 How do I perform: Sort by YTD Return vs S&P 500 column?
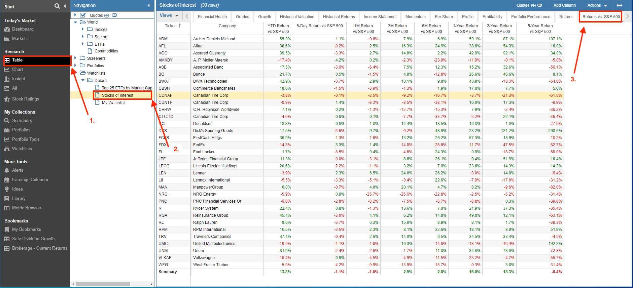pyautogui.click(x=278, y=29)
